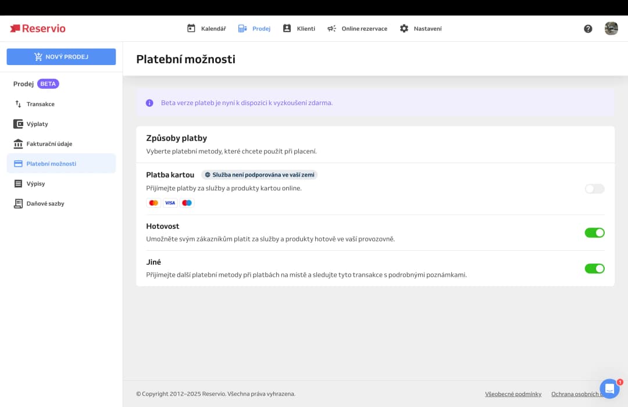Image resolution: width=628 pixels, height=407 pixels.
Task: Click the Mastercard payment logo
Action: [154, 203]
